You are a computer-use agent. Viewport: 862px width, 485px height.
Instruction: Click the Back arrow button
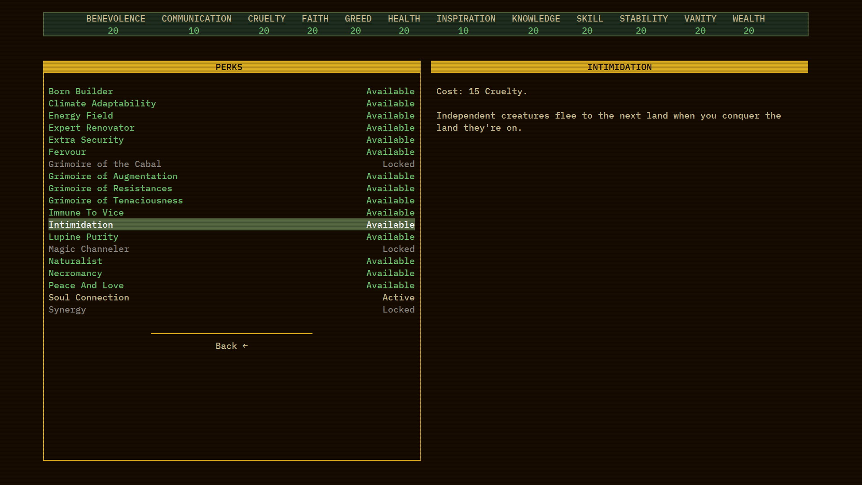tap(232, 346)
